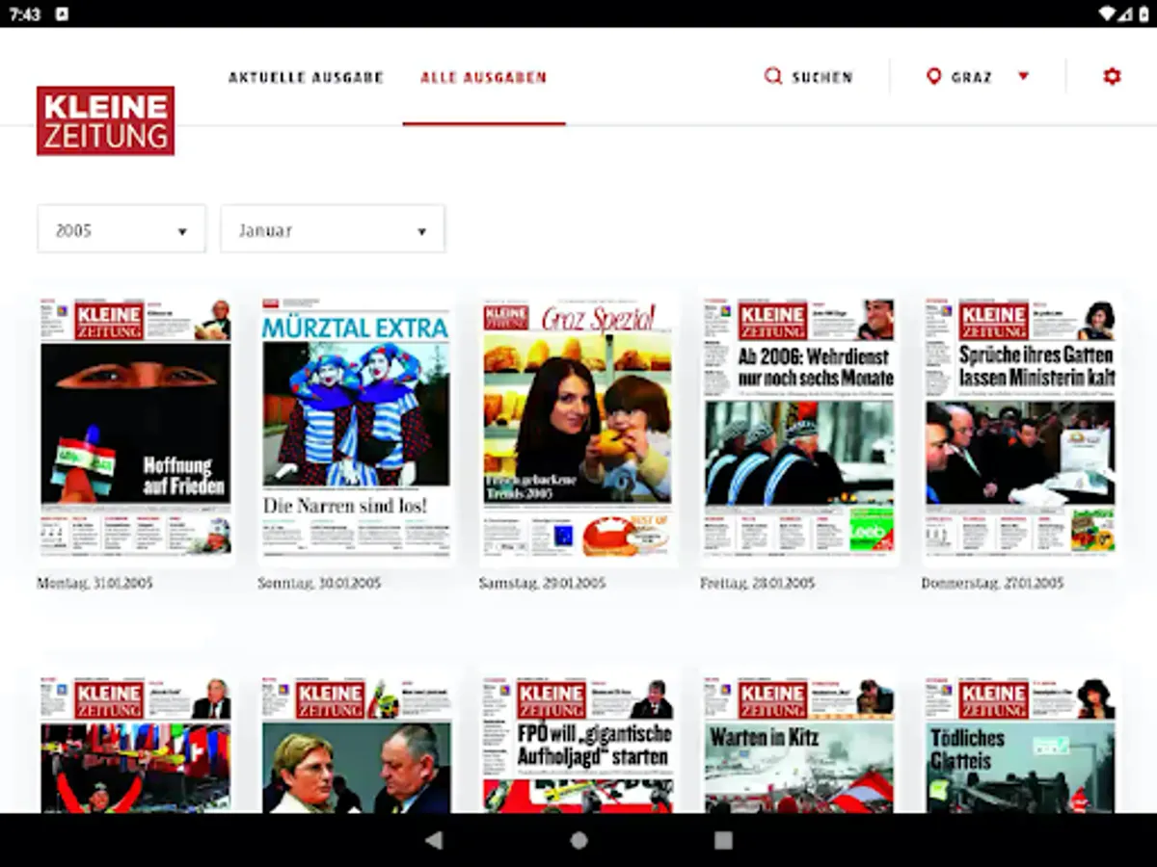Open the 2005 year dropdown
Image resolution: width=1157 pixels, height=867 pixels.
(121, 229)
